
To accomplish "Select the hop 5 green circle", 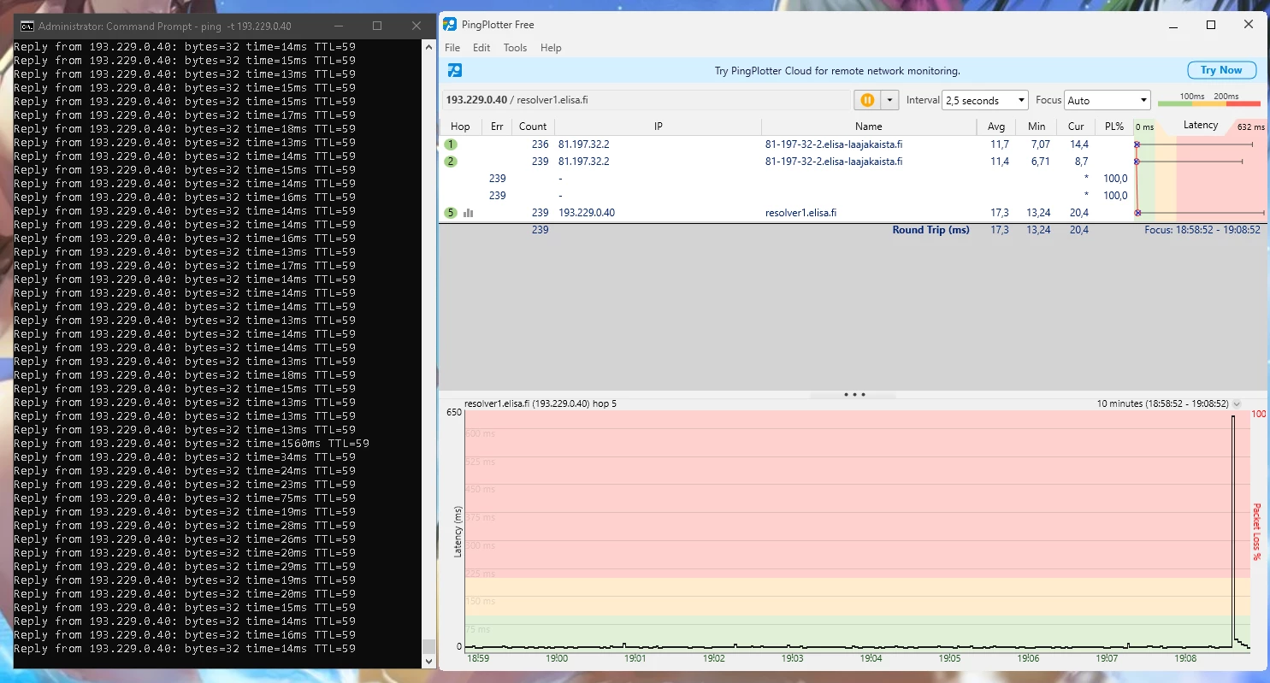I will tap(451, 213).
